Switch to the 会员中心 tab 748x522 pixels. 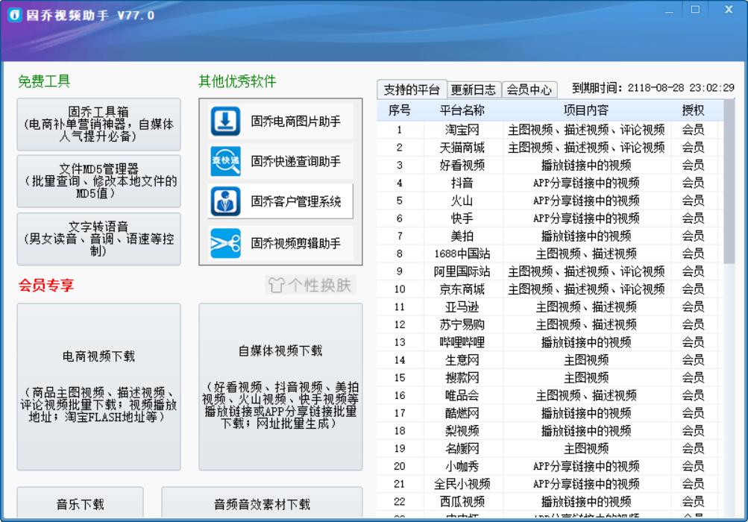coord(529,89)
